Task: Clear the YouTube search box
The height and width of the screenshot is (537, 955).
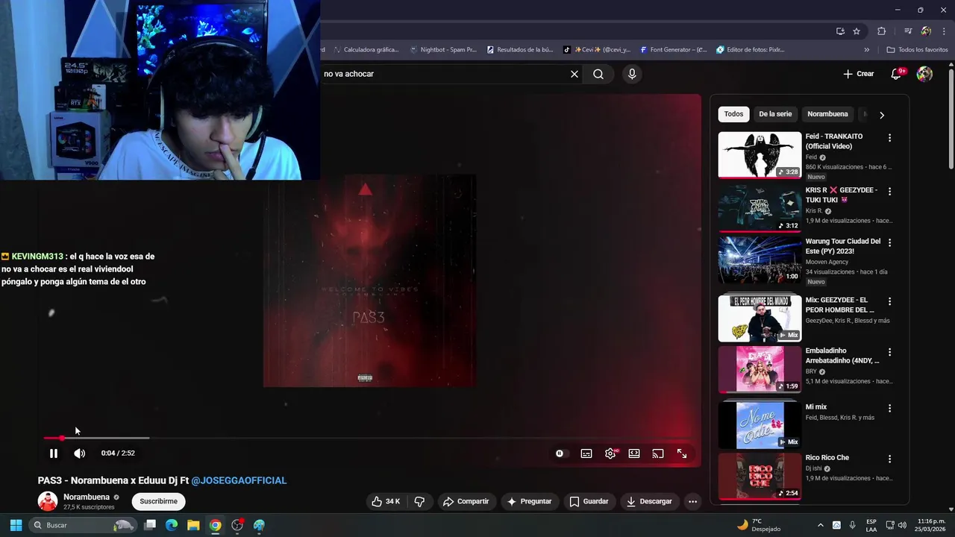Action: (574, 74)
